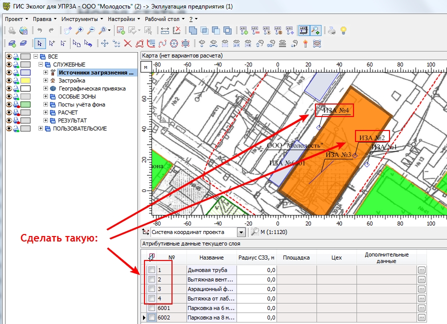The image size is (447, 324).
Task: Open the Система координат проекта dropdown
Action: click(241, 232)
